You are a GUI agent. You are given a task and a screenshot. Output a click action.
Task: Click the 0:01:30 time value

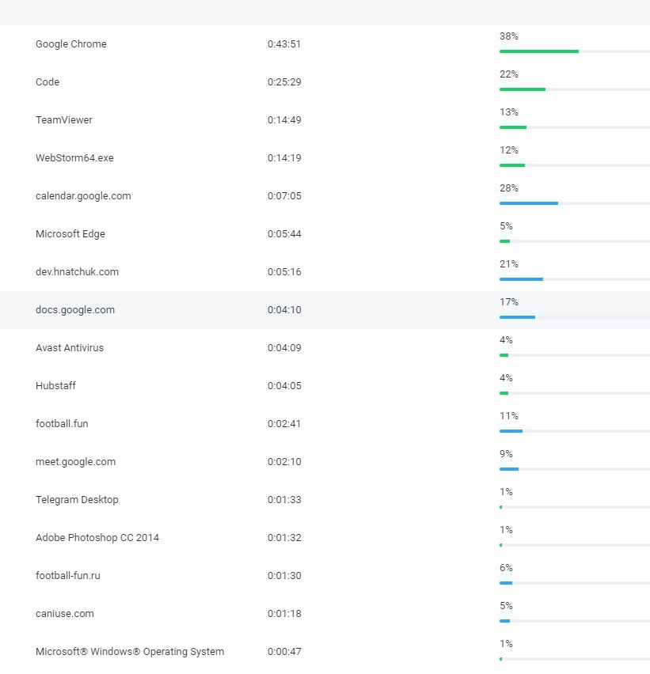(x=284, y=576)
